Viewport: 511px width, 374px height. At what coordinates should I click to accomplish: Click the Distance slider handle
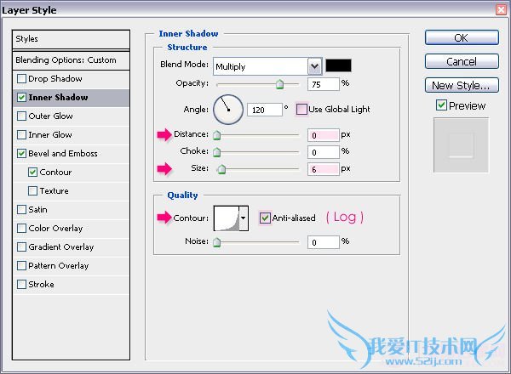(216, 135)
